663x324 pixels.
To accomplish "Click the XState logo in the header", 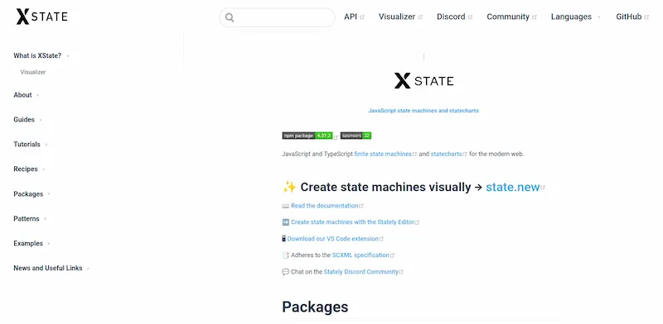I will pyautogui.click(x=42, y=17).
